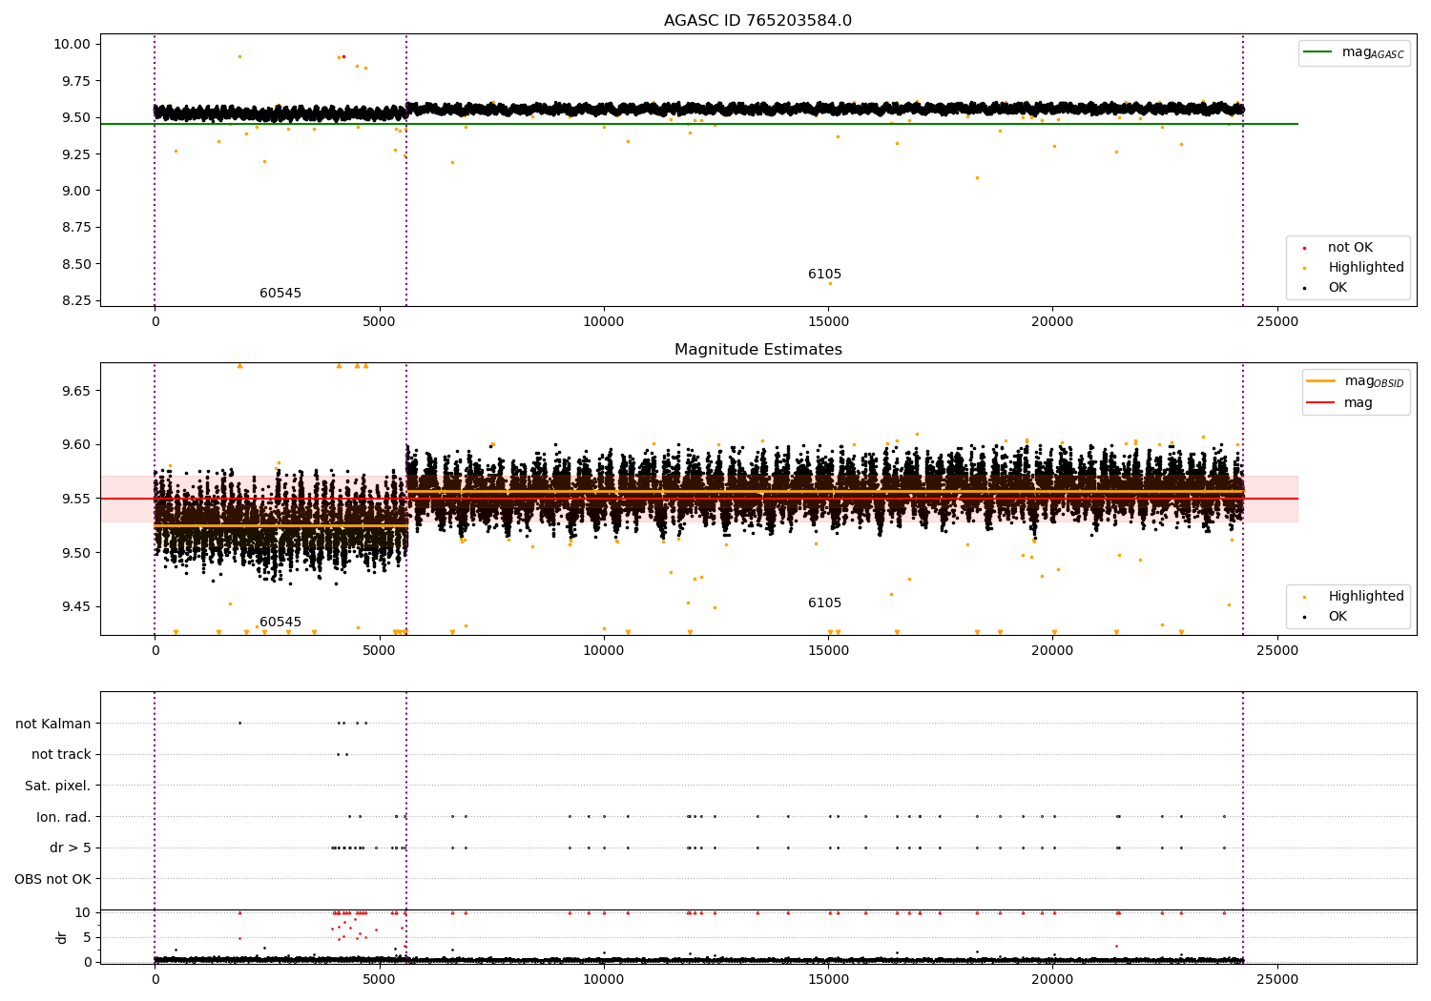Click the 60545 annotation in the top plot
1431x1001 pixels.
pyautogui.click(x=280, y=294)
